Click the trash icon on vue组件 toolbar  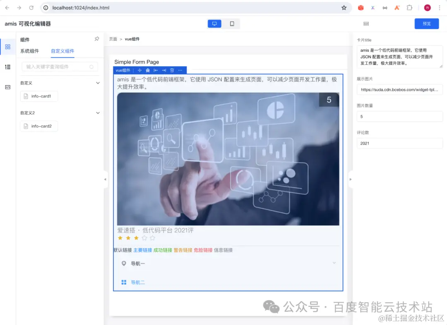point(172,70)
